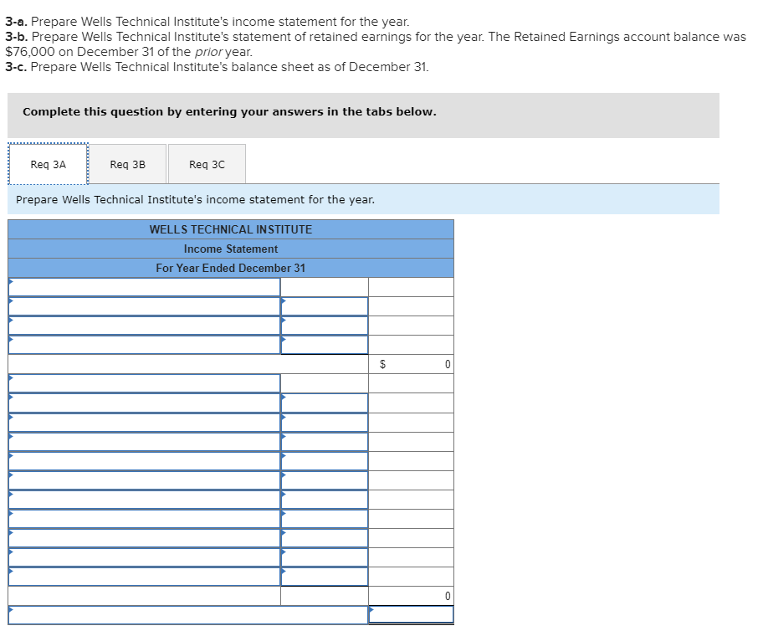Screen dimensions: 763x631
Task: Click the $ 0 subtotal cell
Action: pos(411,364)
